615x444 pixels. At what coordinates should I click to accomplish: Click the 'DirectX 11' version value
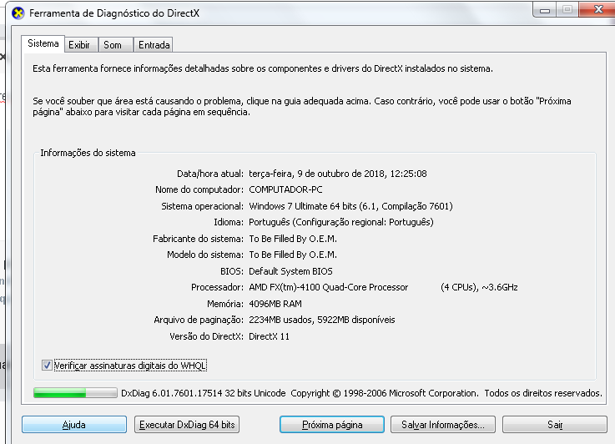pos(269,336)
